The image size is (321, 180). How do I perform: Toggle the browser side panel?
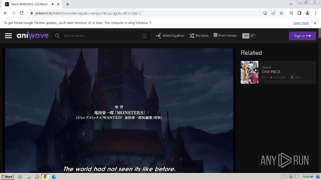pos(299,13)
